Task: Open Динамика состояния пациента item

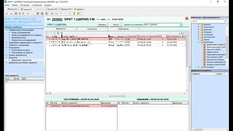Action: coord(23,63)
